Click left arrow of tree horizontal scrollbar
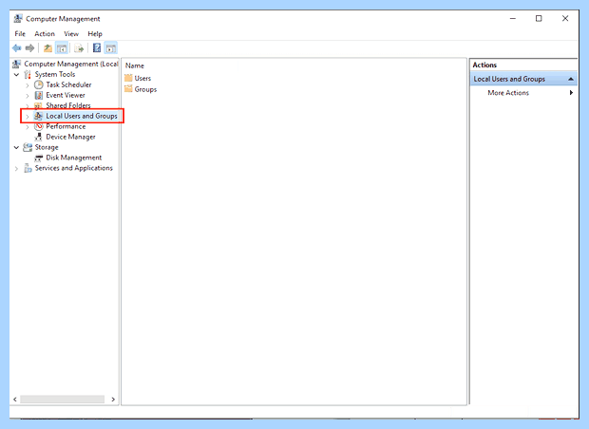The image size is (589, 429). 15,400
